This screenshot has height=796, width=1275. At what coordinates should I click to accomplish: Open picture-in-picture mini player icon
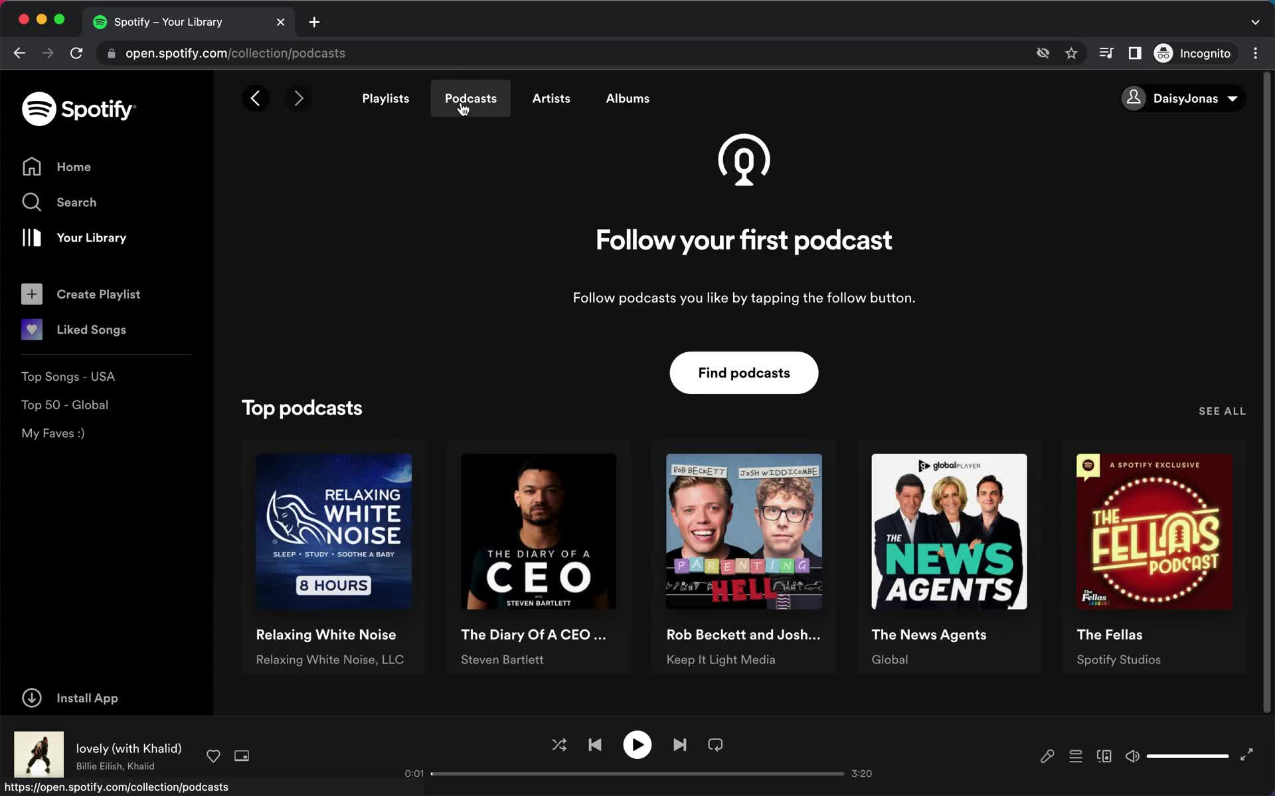pyautogui.click(x=242, y=756)
